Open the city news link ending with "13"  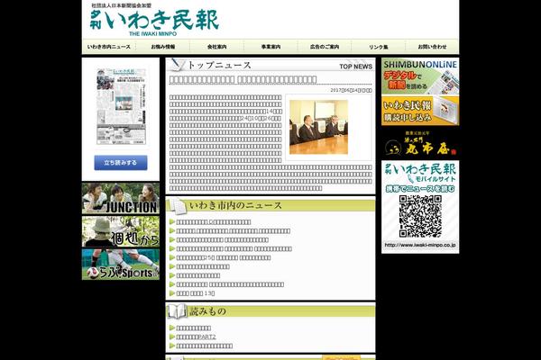tap(196, 293)
